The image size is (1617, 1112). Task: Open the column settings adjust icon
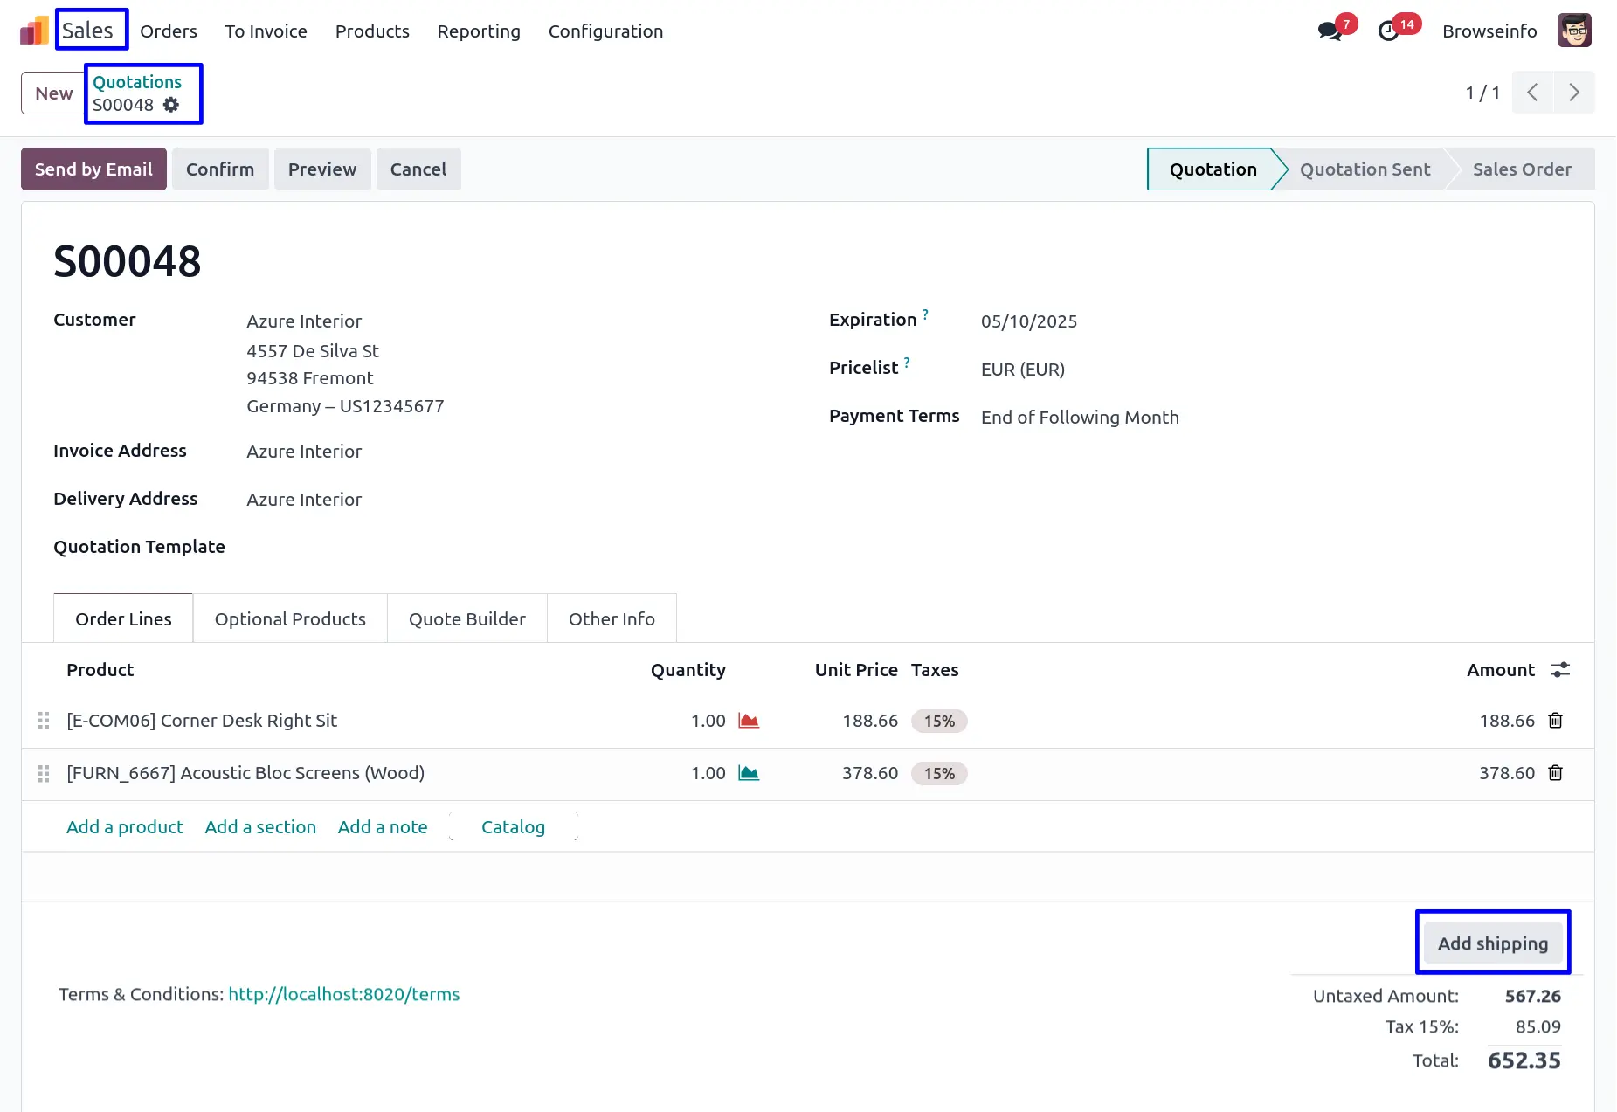1560,670
